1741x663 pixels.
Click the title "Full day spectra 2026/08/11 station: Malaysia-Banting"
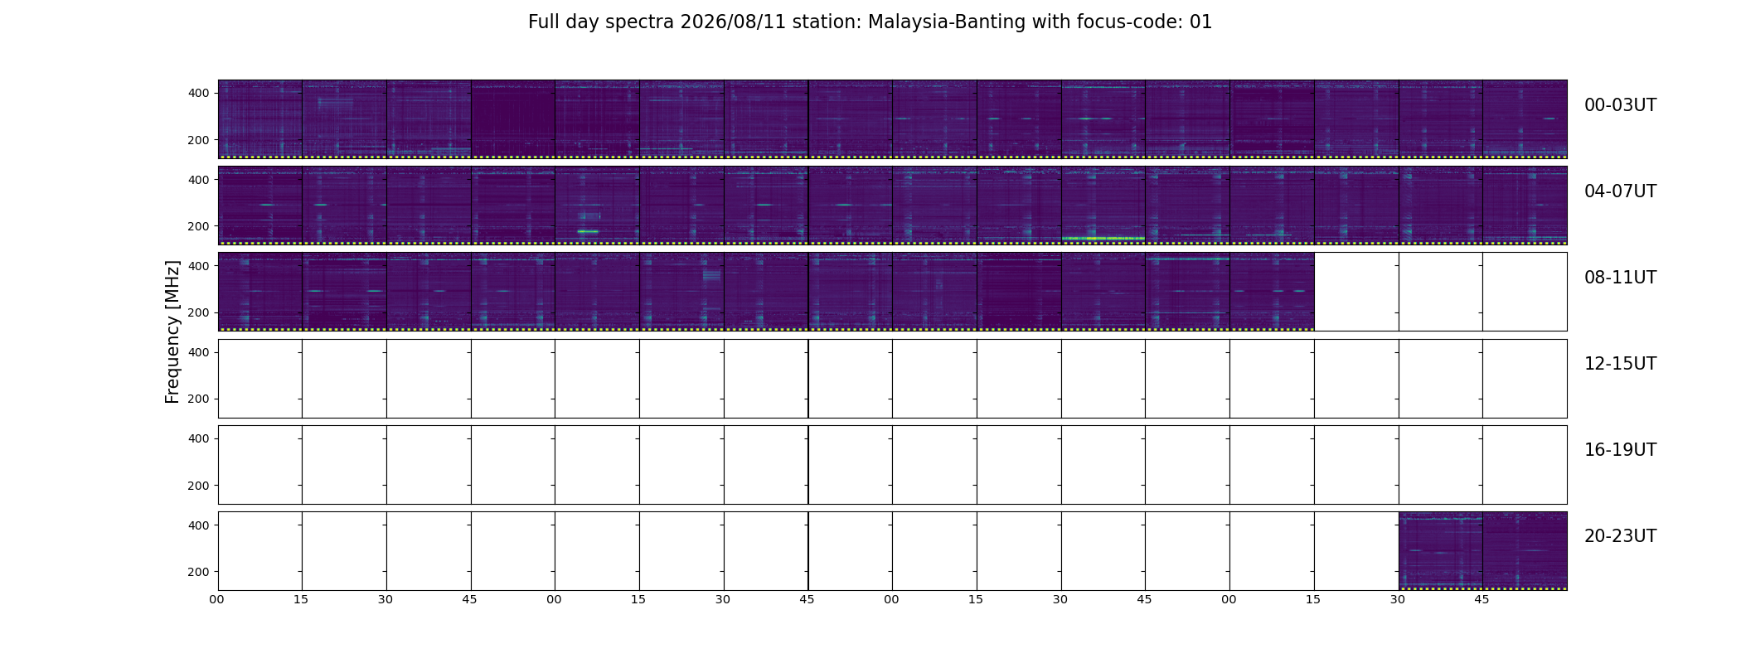point(776,22)
